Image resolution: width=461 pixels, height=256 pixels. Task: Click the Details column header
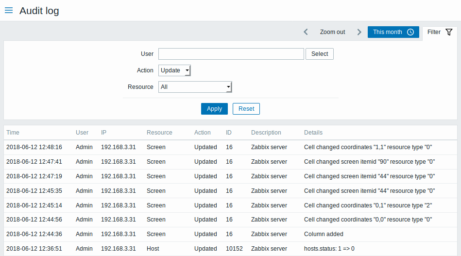click(x=313, y=133)
